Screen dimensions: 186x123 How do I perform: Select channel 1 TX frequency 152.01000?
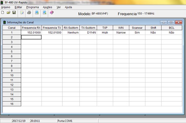click(x=52, y=32)
